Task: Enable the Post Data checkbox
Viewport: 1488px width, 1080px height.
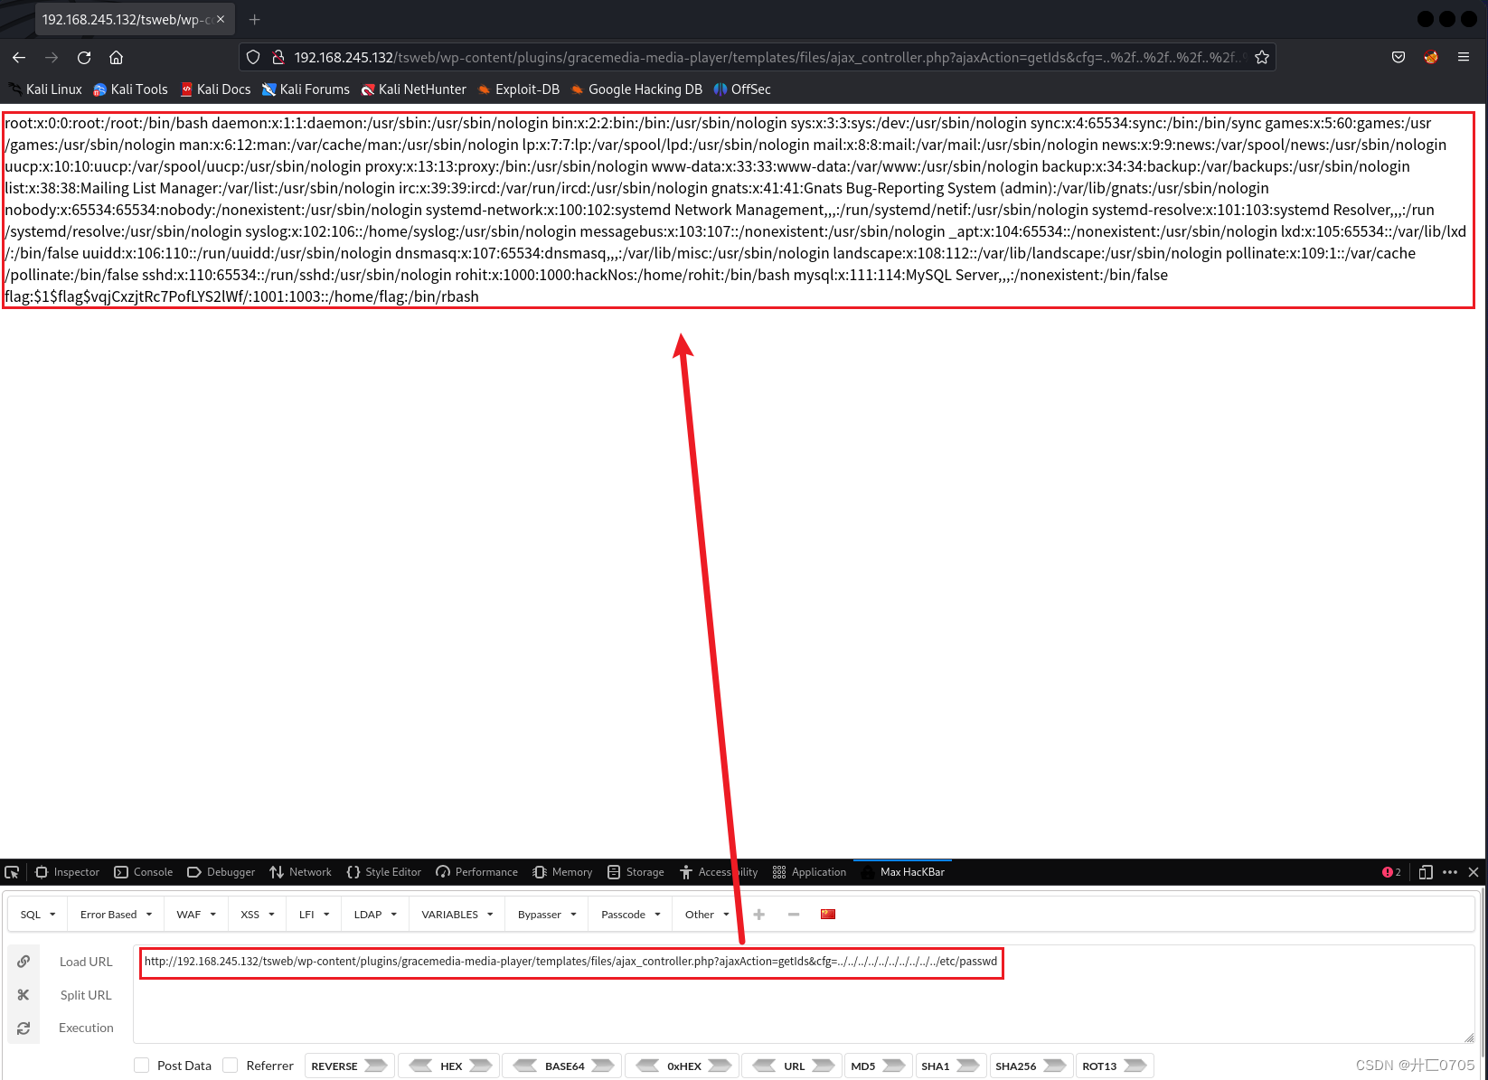Action: 142,1065
